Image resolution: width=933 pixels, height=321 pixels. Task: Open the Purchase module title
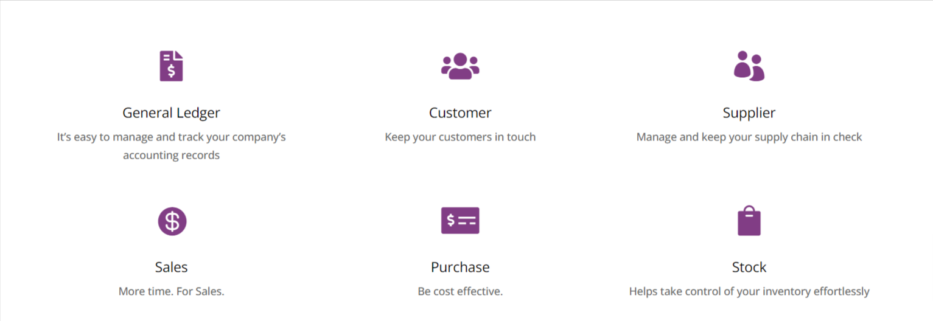(460, 267)
